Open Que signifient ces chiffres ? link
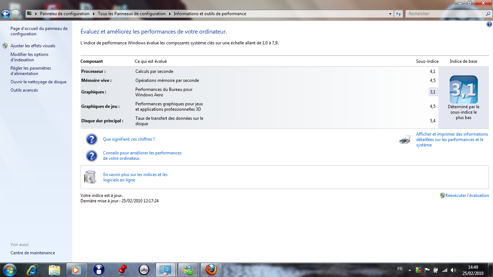Screen dimensions: 493x277 129,139
